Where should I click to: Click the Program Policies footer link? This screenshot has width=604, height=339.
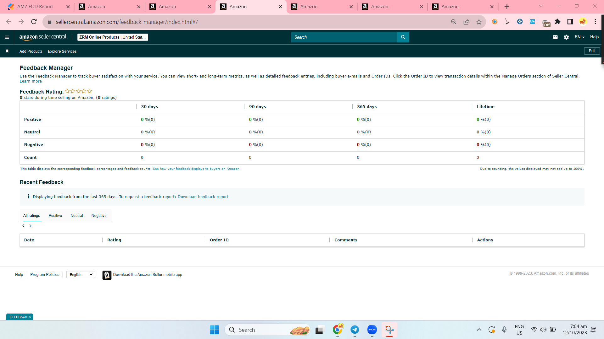pyautogui.click(x=45, y=275)
